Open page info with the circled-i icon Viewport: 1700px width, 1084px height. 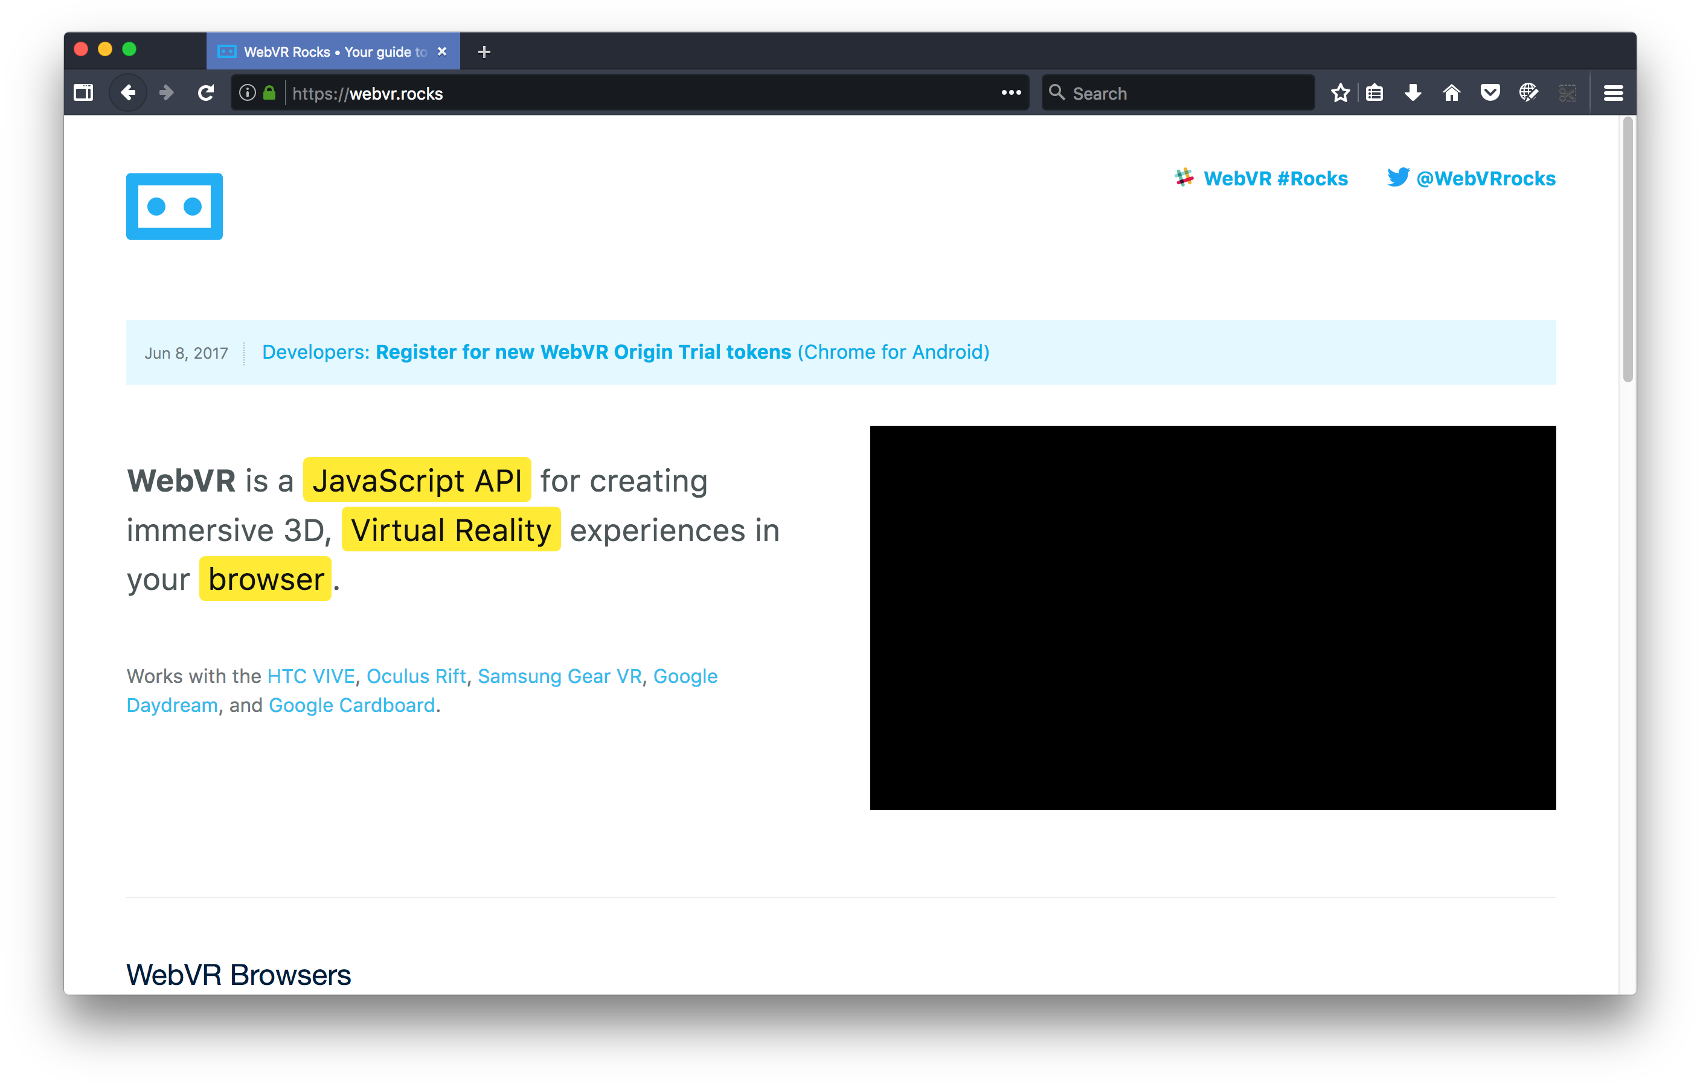246,92
